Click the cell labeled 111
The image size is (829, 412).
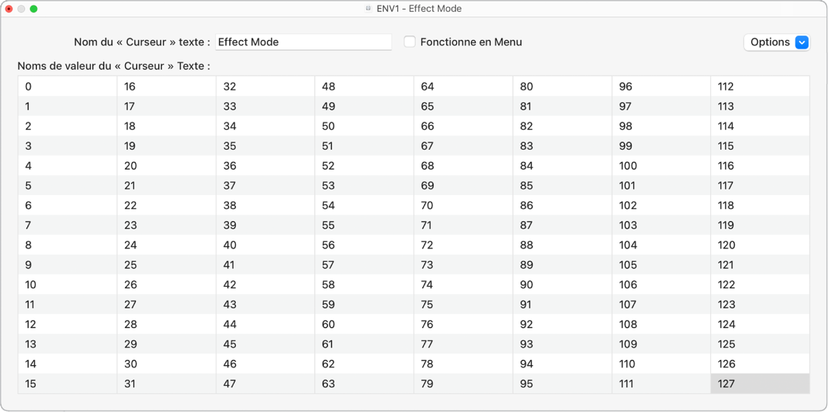[661, 383]
